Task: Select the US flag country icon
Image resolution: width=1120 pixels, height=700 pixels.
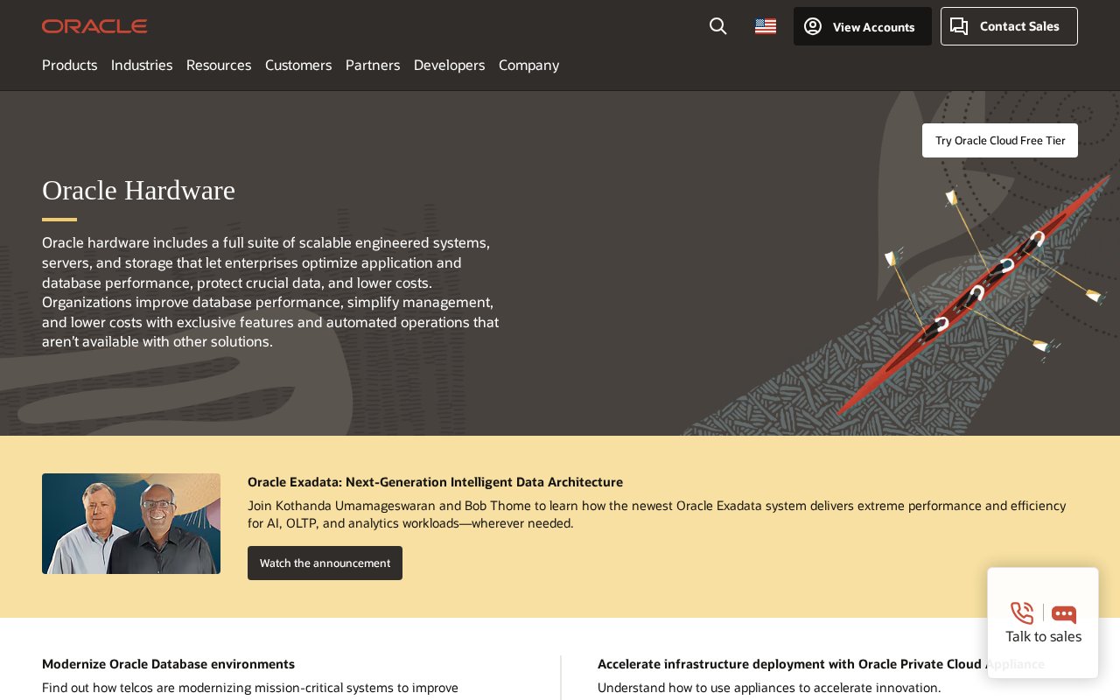Action: (x=766, y=26)
